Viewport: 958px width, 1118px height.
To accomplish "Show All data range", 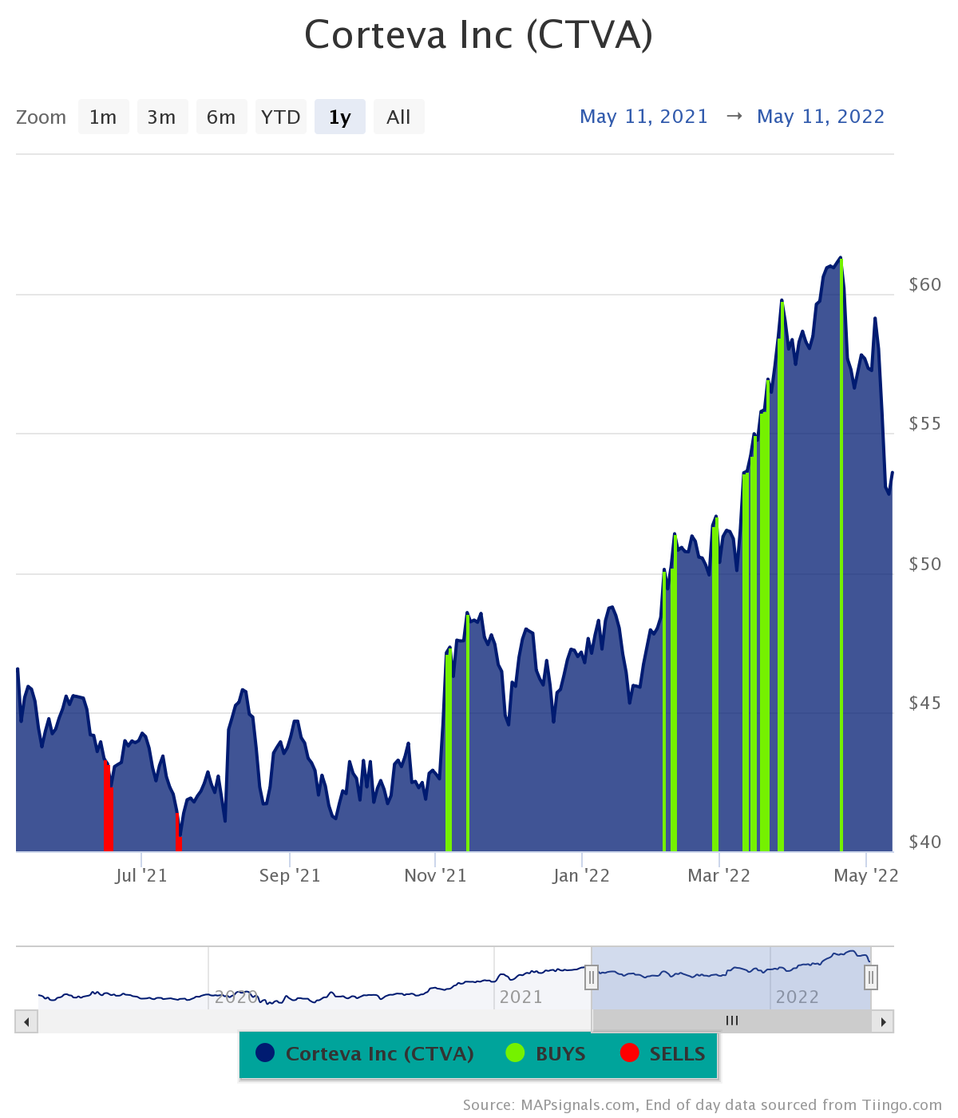I will 398,117.
